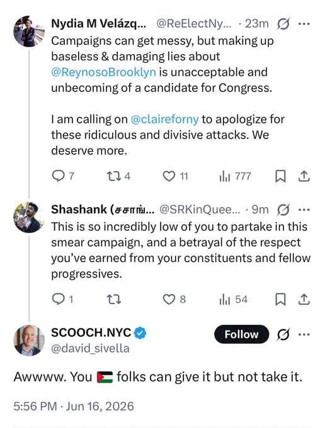This screenshot has height=428, width=325.
Task: Open more options on SCOOCH.NYC post
Action: point(304,334)
